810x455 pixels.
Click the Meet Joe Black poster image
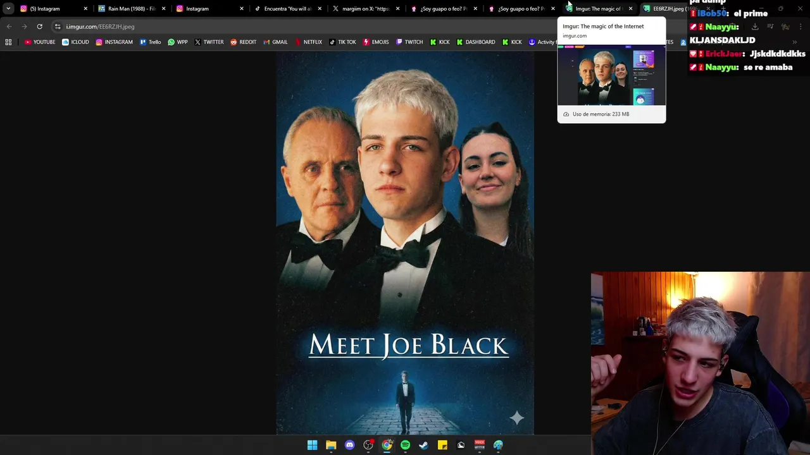pyautogui.click(x=405, y=243)
